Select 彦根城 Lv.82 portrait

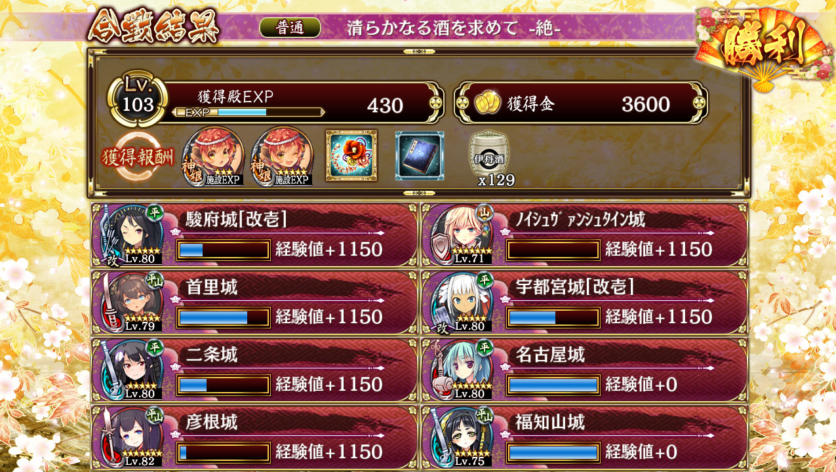click(130, 437)
